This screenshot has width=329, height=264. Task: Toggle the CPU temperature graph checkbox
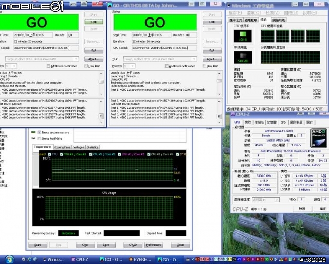point(50,154)
